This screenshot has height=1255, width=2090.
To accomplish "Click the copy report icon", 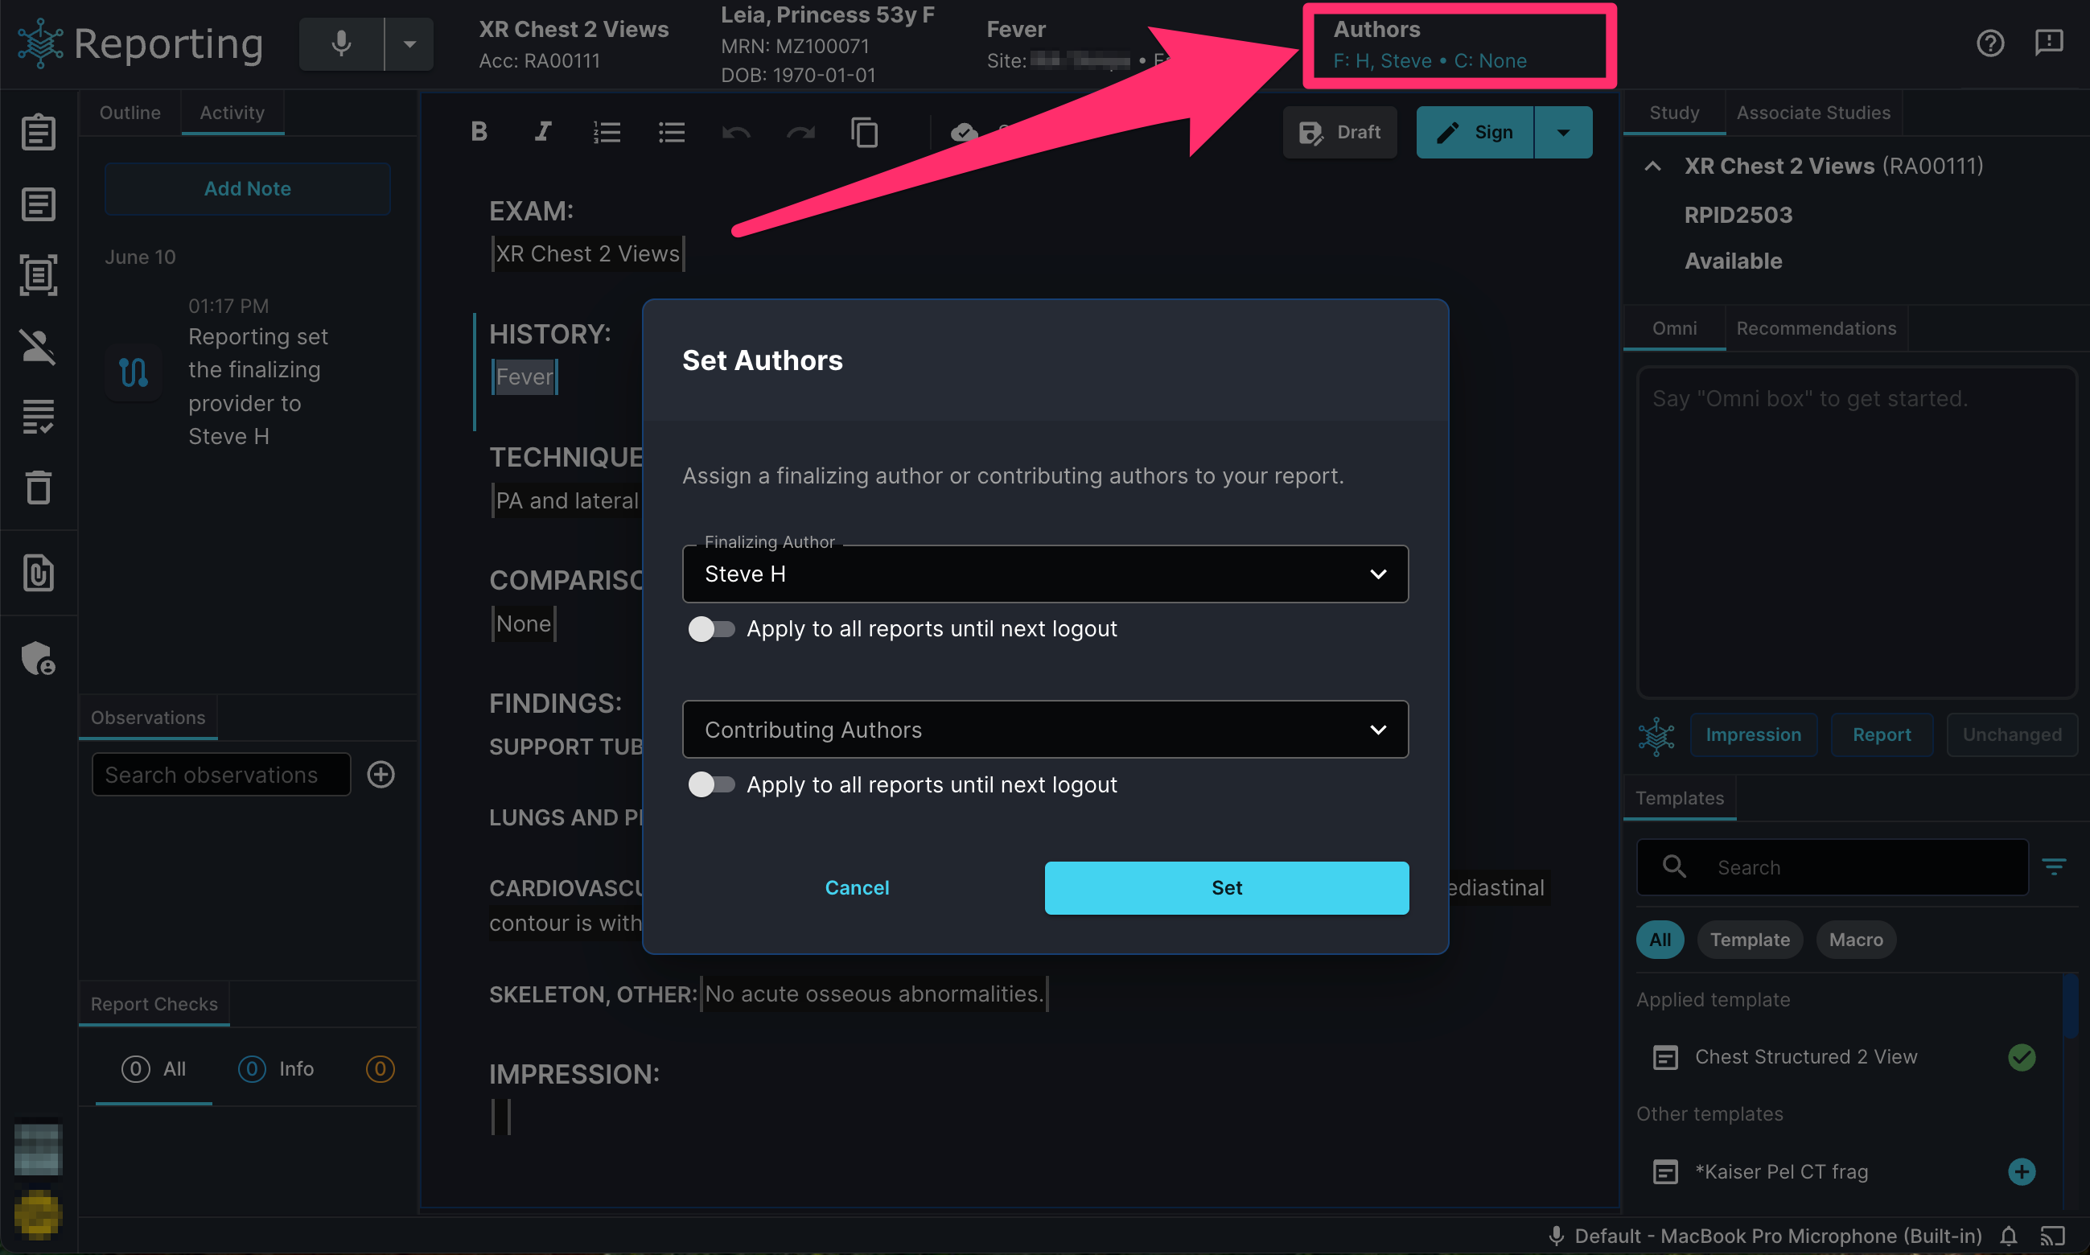I will pyautogui.click(x=864, y=132).
